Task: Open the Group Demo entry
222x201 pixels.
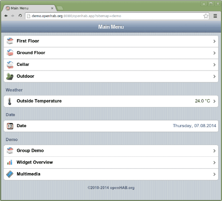Action: [x=111, y=151]
